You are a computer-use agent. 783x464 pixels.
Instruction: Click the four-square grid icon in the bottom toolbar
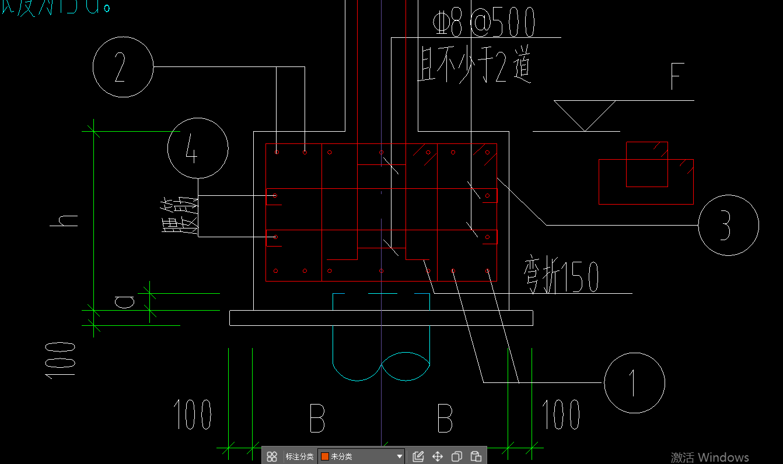click(272, 456)
